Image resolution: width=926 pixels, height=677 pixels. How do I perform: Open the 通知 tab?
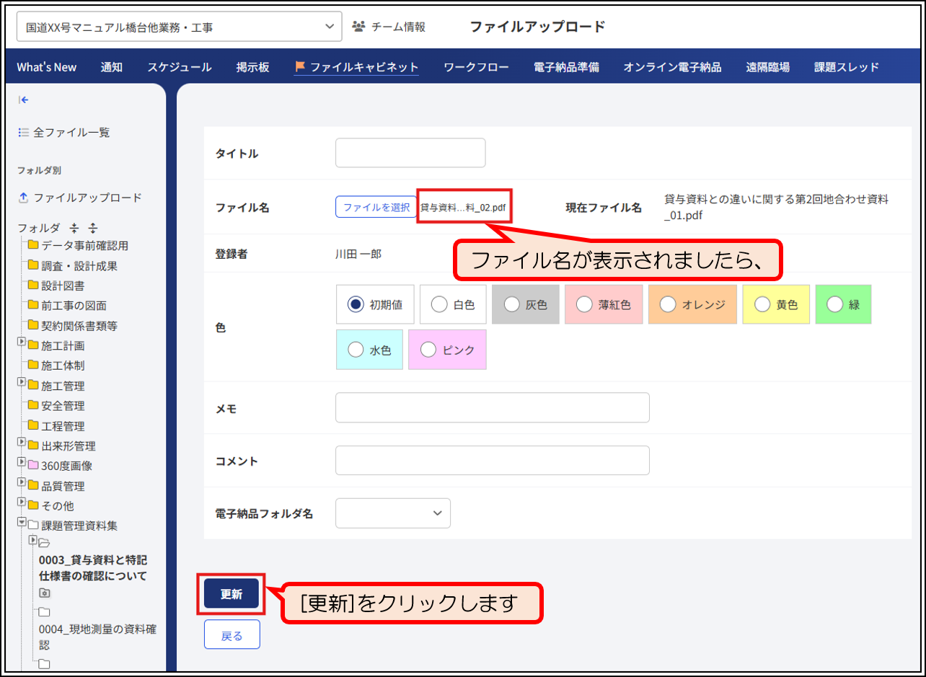[x=112, y=67]
